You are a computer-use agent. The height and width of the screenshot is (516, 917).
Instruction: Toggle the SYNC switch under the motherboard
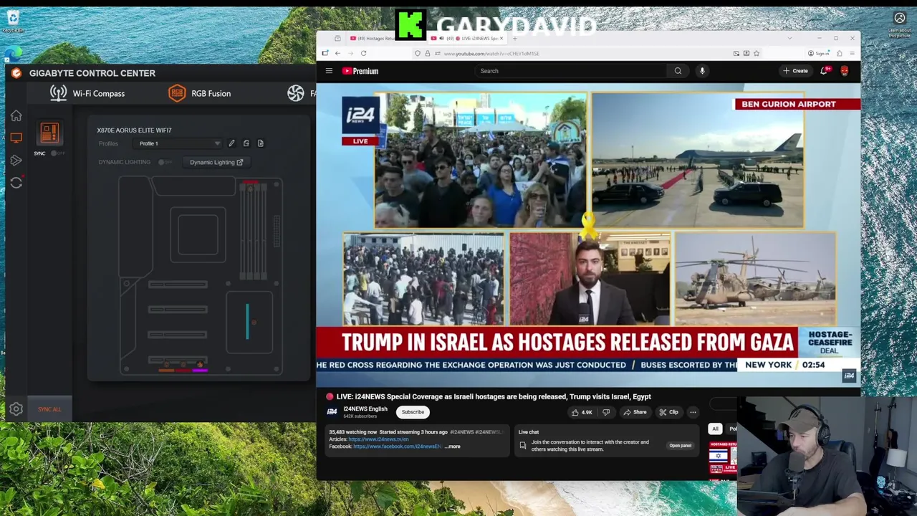57,153
